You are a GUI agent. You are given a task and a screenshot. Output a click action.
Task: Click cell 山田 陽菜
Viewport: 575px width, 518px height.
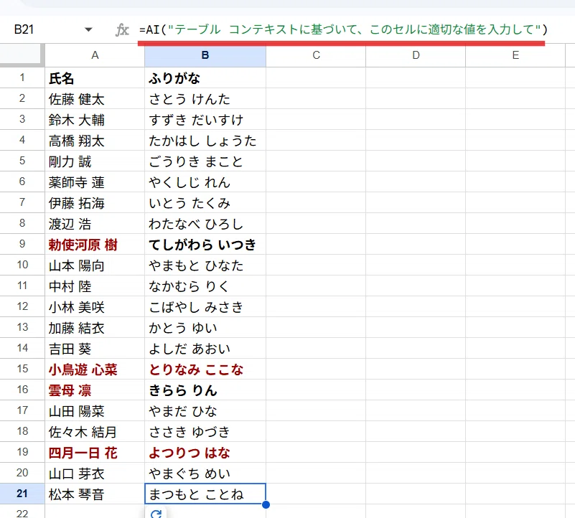[x=95, y=410]
